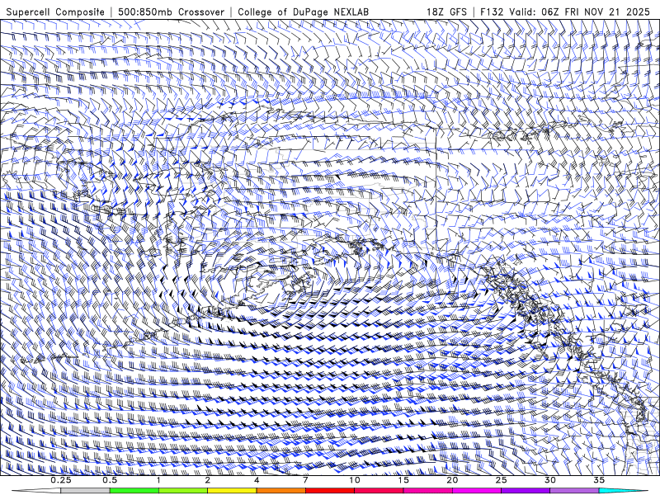The height and width of the screenshot is (495, 660).
Task: Pick the crimson swatch between 10 and 15
Action: (379, 491)
